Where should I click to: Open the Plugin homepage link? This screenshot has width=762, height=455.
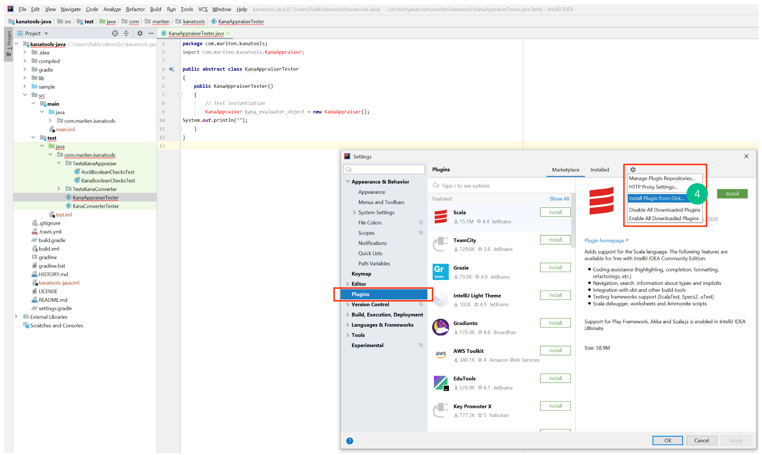pyautogui.click(x=606, y=241)
